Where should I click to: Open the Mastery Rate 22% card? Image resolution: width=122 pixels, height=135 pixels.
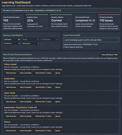(x=37, y=23)
